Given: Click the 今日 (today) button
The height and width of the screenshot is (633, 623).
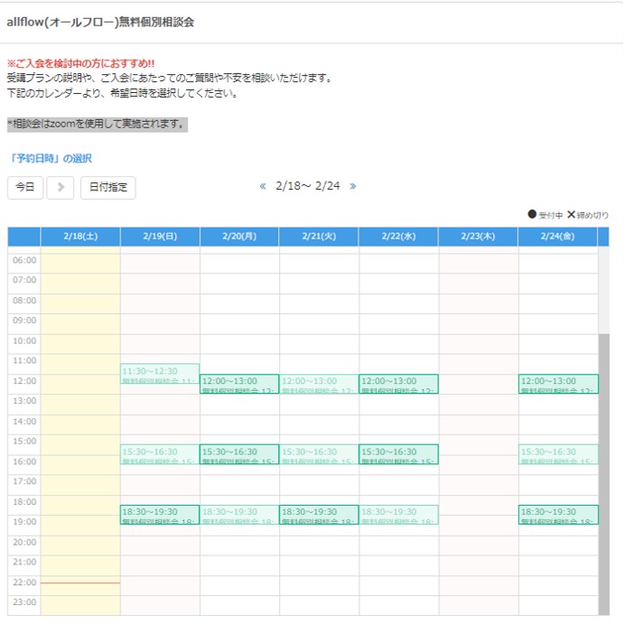Looking at the screenshot, I should (x=25, y=187).
